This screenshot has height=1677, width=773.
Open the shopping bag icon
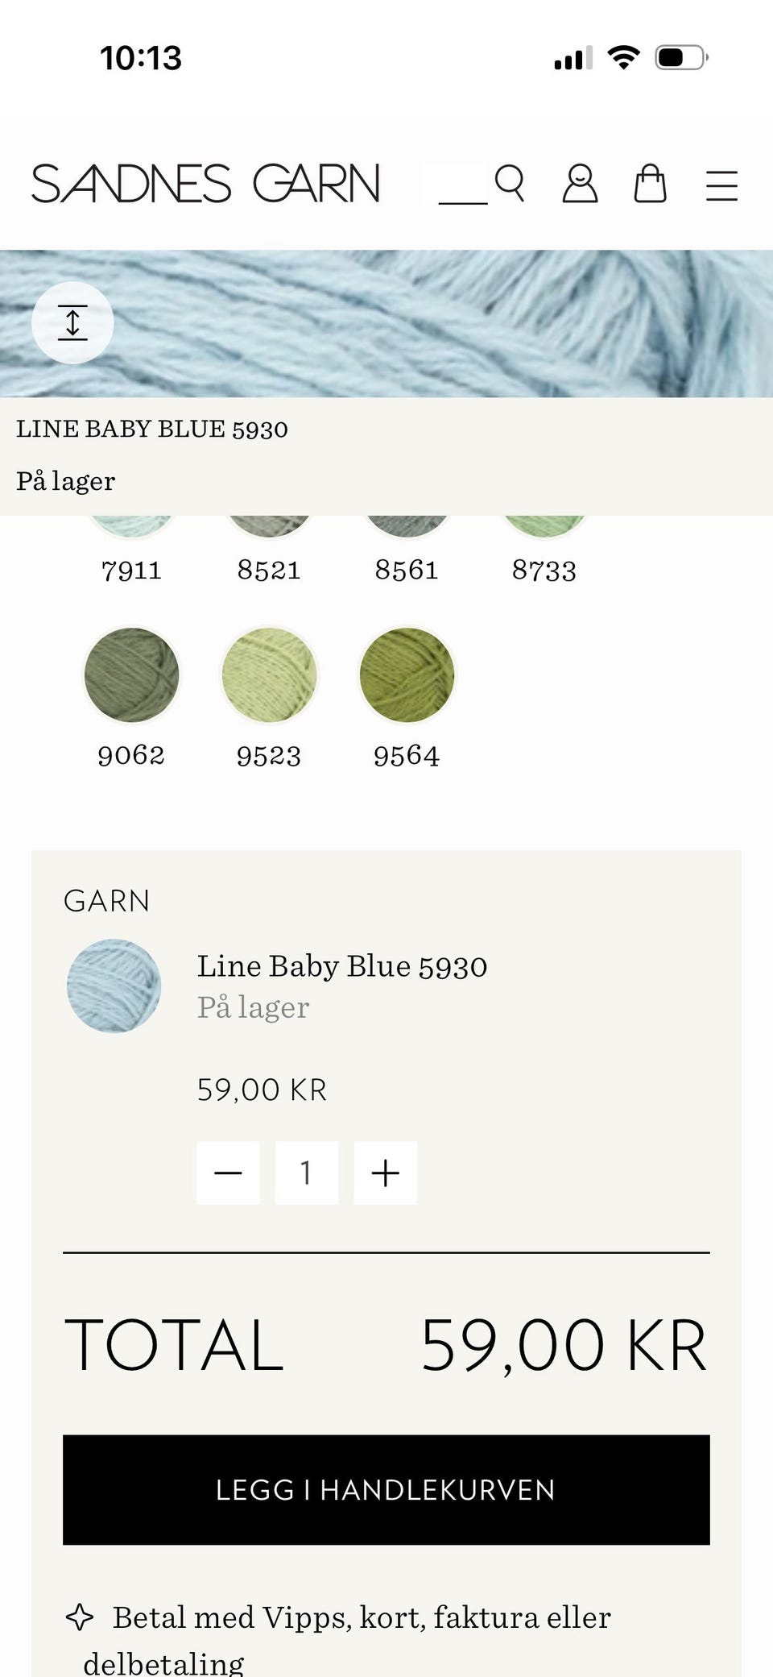(650, 184)
